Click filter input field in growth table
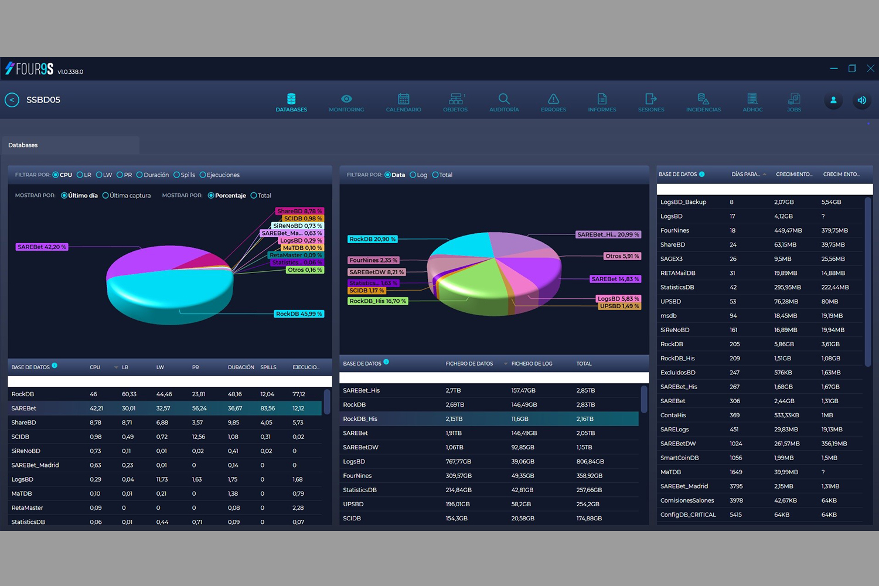The image size is (879, 586). 765,189
